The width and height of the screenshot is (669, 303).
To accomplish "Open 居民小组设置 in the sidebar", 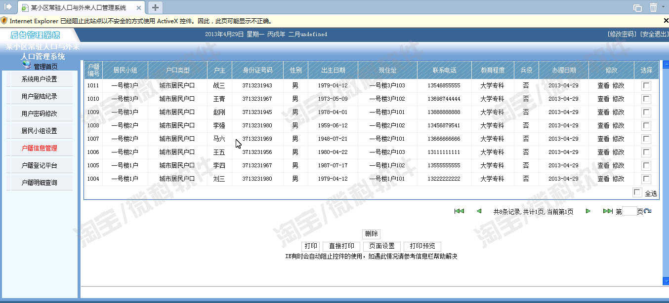I will click(40, 131).
